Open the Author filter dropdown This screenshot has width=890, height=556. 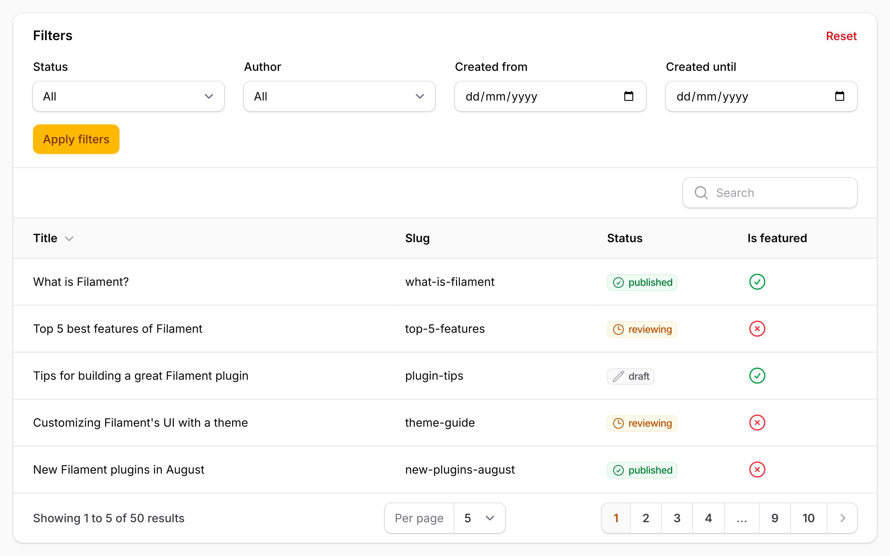point(339,96)
